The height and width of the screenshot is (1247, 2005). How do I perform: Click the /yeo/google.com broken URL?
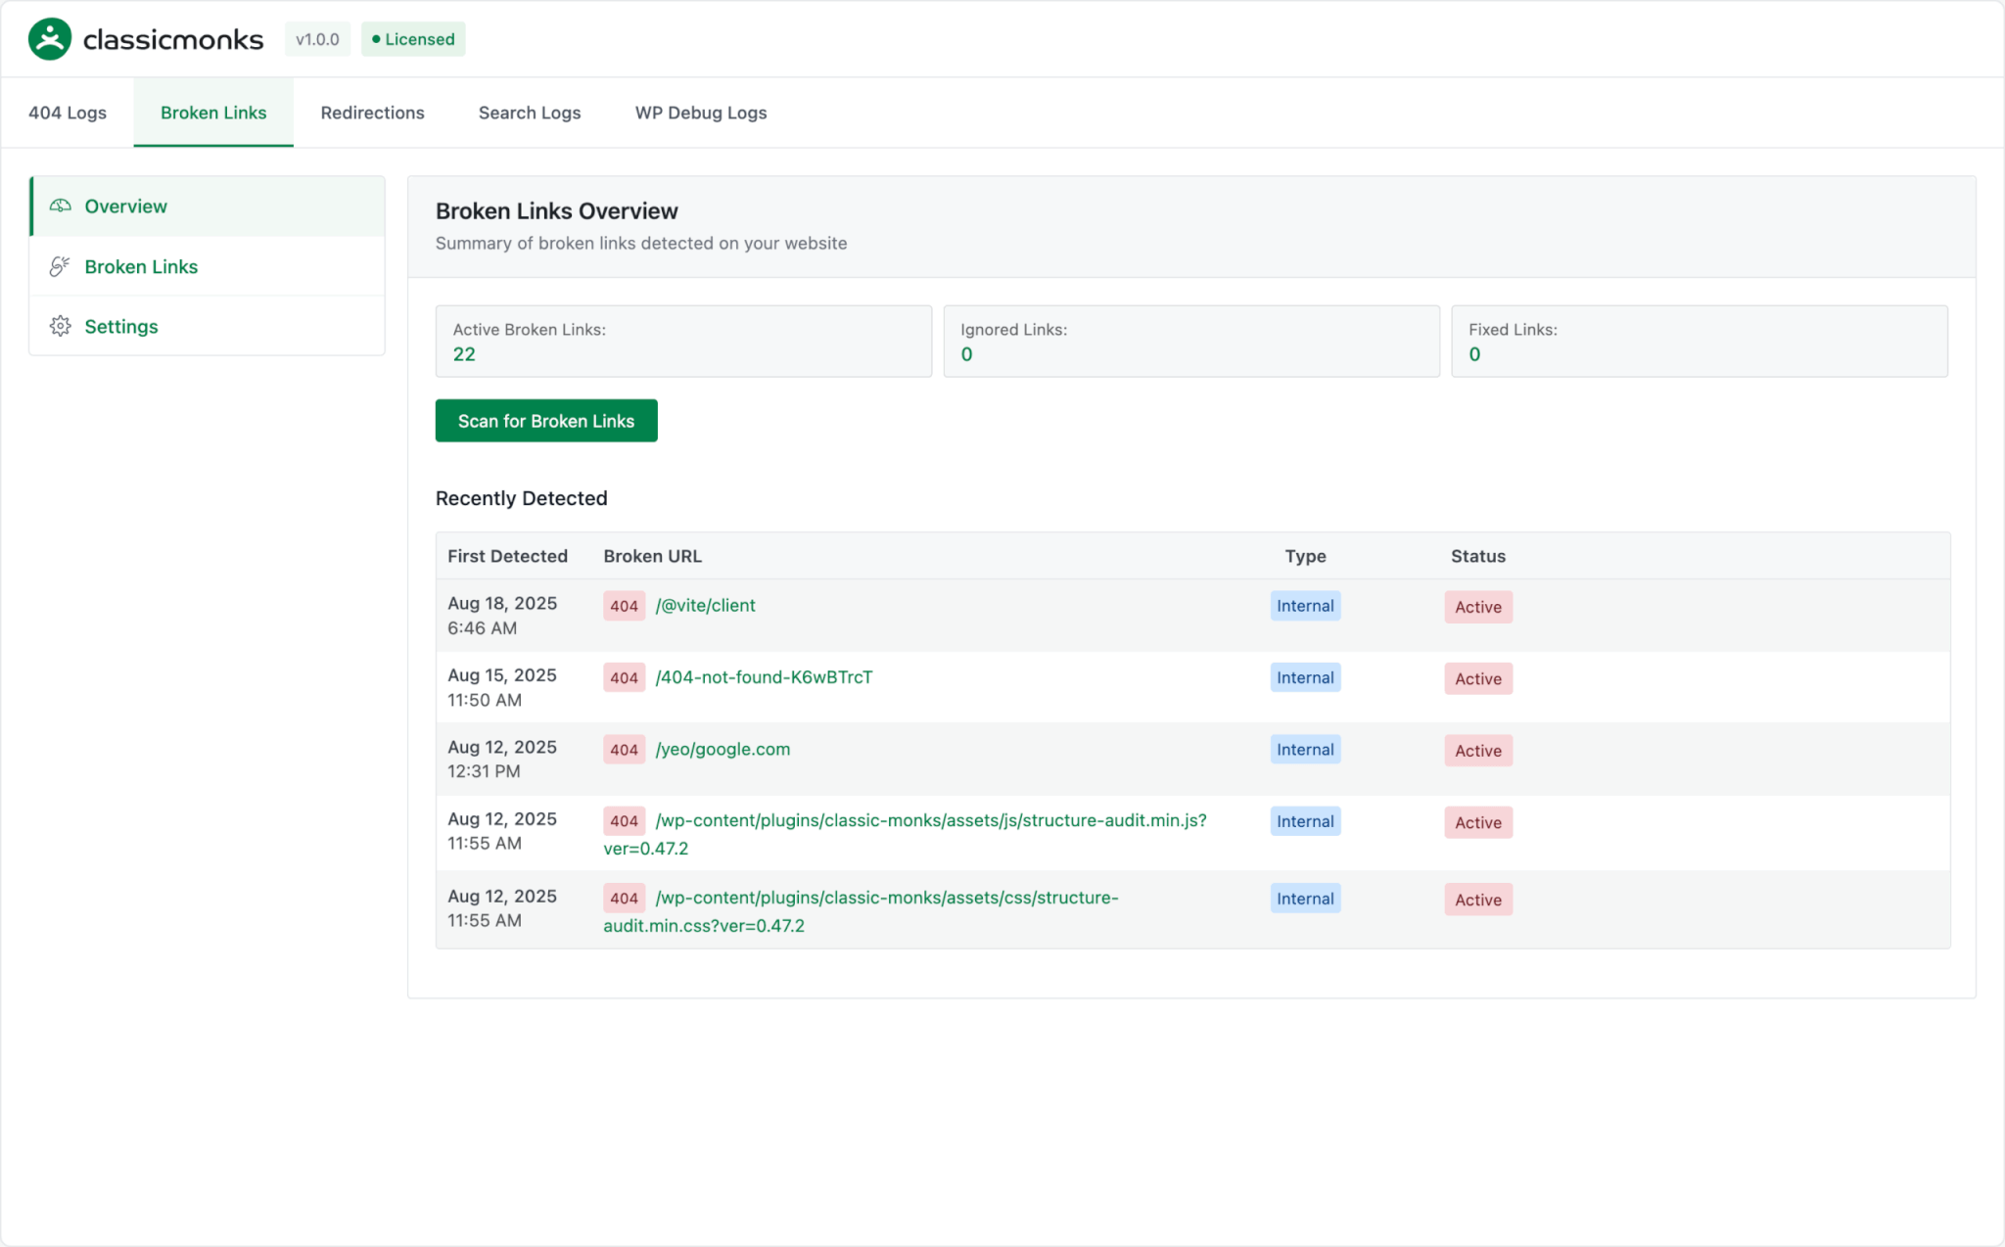pos(723,749)
